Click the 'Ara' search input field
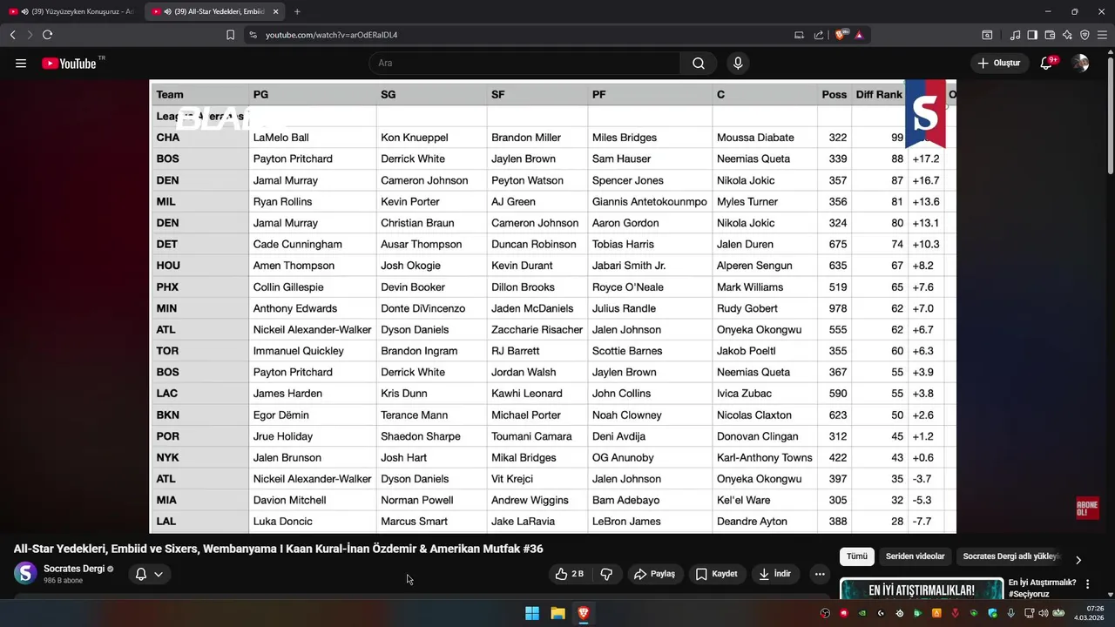This screenshot has height=627, width=1115. click(x=524, y=64)
